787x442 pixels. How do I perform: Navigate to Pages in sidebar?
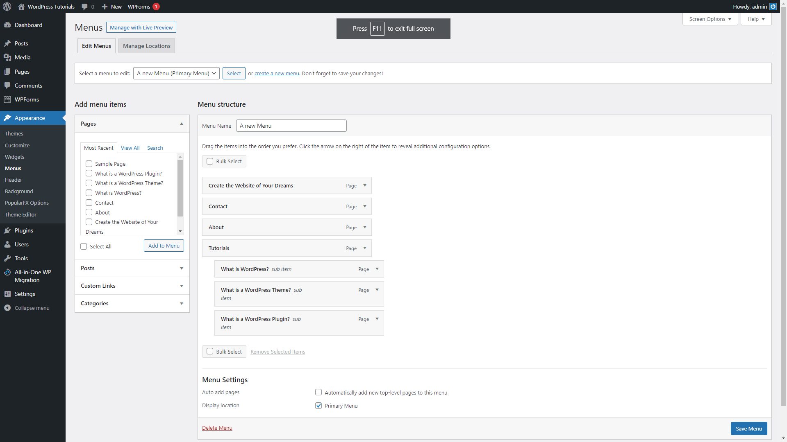(22, 71)
